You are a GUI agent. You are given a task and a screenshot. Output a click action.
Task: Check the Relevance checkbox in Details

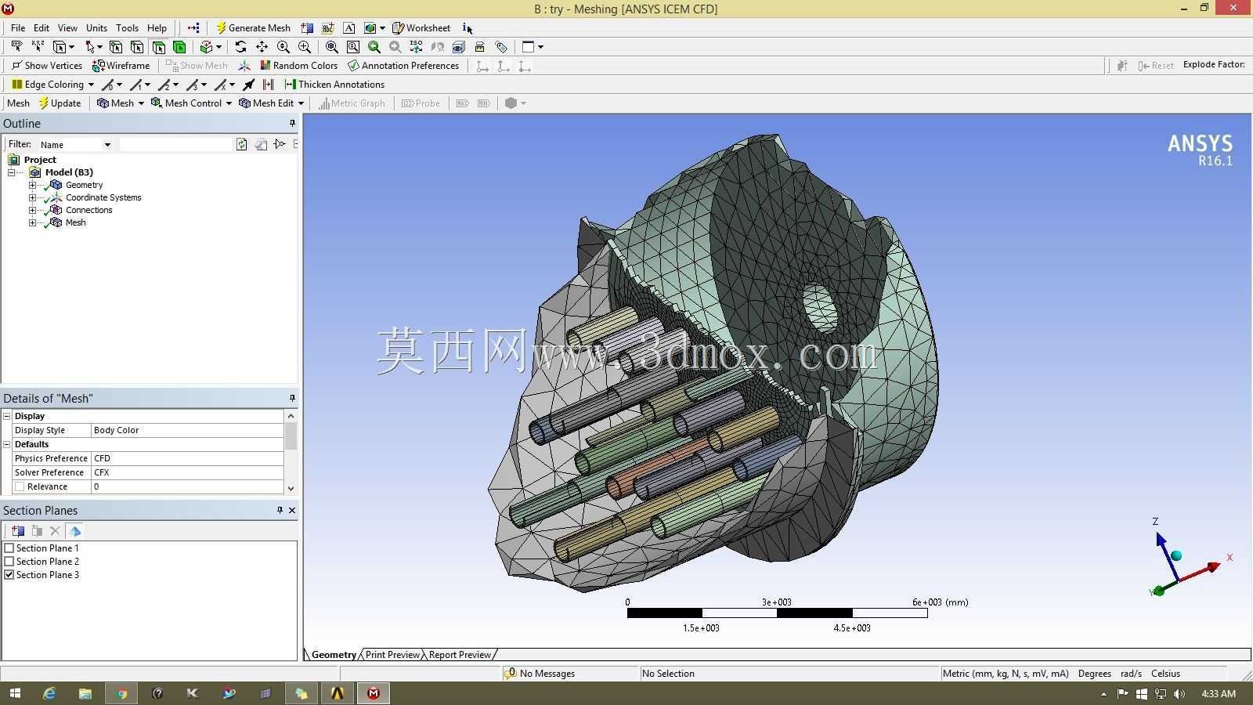[x=20, y=486]
